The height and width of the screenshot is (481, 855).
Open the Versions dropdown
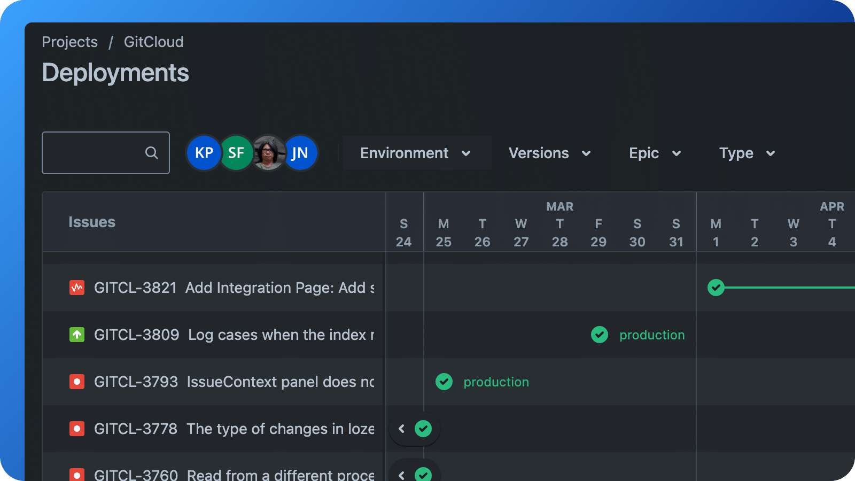549,153
